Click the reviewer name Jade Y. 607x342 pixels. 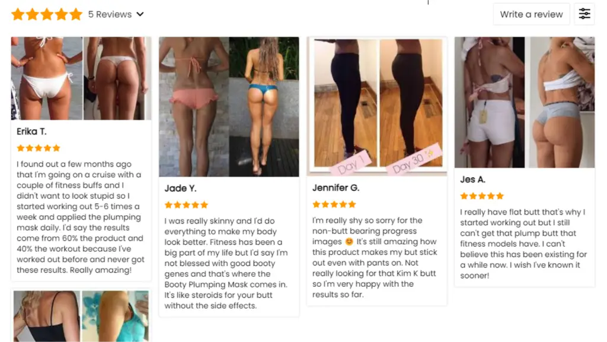pos(180,188)
